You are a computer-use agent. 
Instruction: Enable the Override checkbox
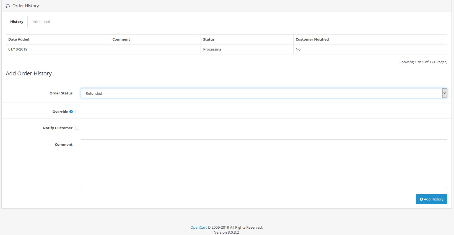pyautogui.click(x=77, y=112)
